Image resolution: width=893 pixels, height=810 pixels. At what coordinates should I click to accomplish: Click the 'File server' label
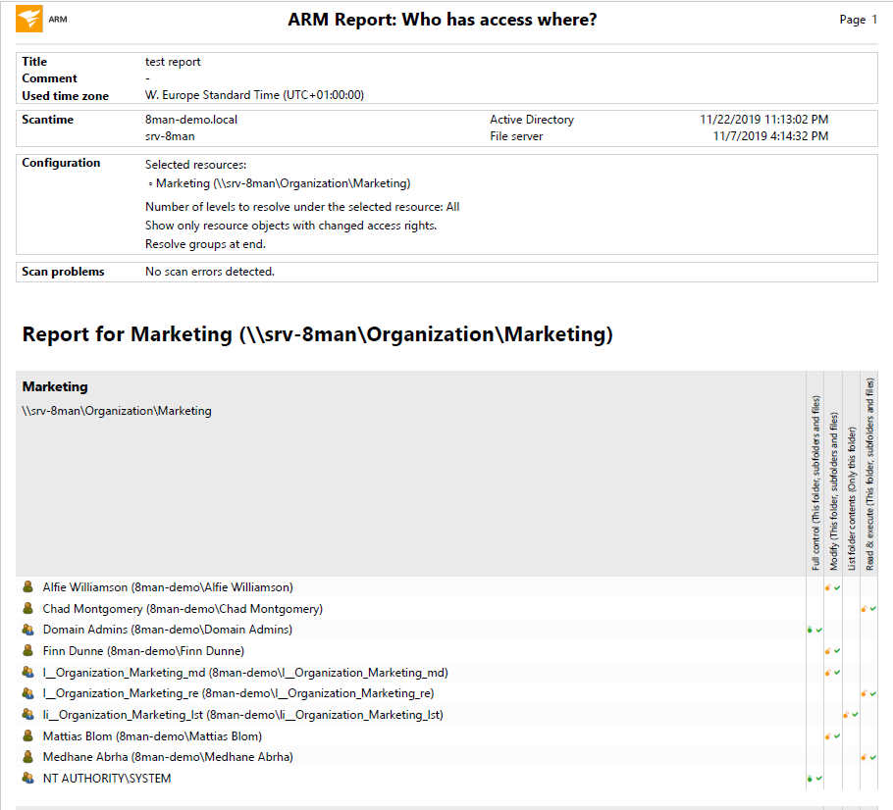click(x=516, y=136)
